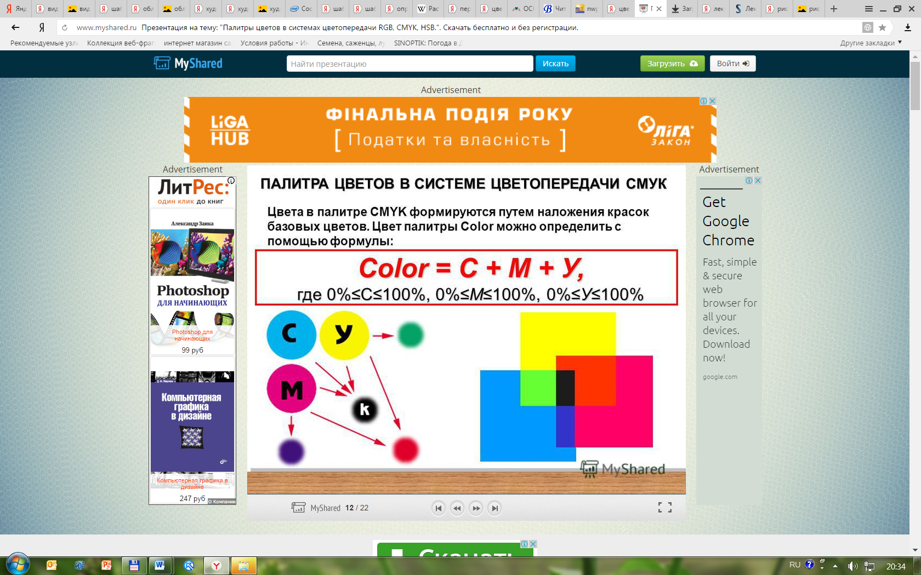Close the current active tab
921x575 pixels.
click(x=659, y=9)
